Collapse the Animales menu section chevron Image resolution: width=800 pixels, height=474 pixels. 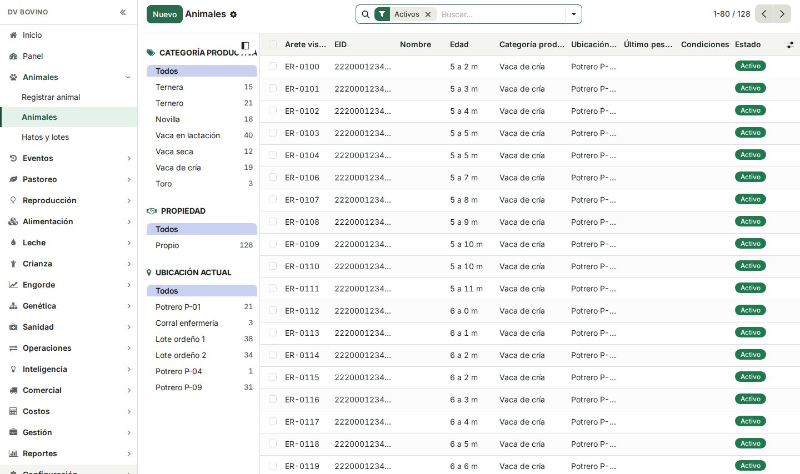(128, 77)
